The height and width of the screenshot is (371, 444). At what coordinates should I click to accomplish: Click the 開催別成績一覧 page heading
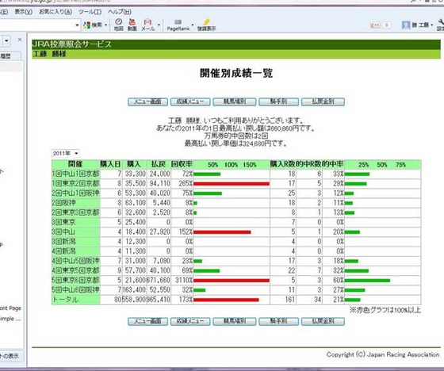[236, 73]
